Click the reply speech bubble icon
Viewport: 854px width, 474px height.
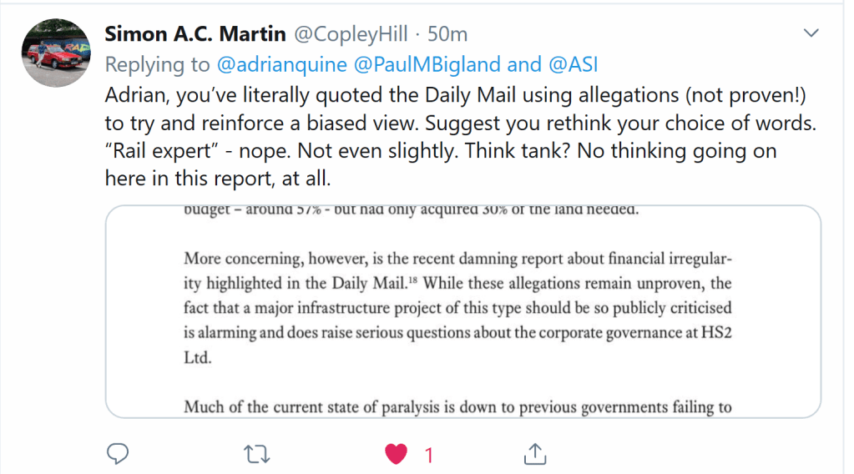(119, 453)
